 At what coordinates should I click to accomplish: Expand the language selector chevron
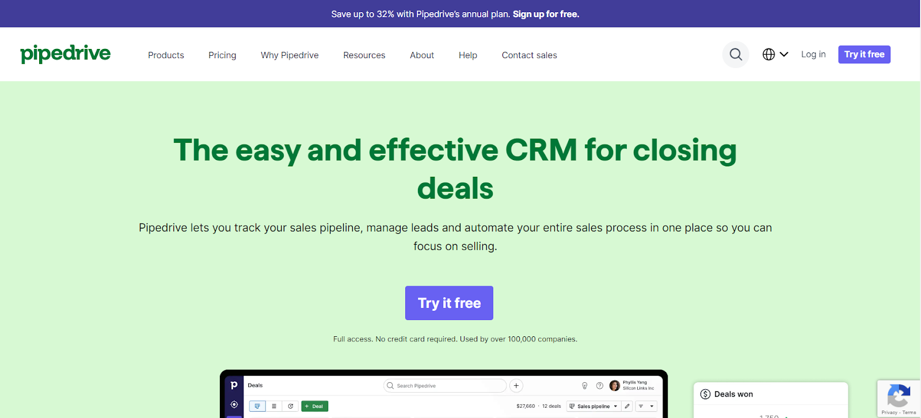[784, 54]
